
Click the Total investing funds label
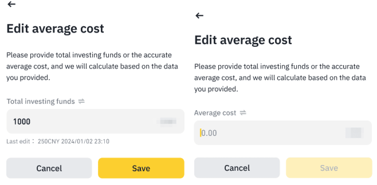coord(40,101)
